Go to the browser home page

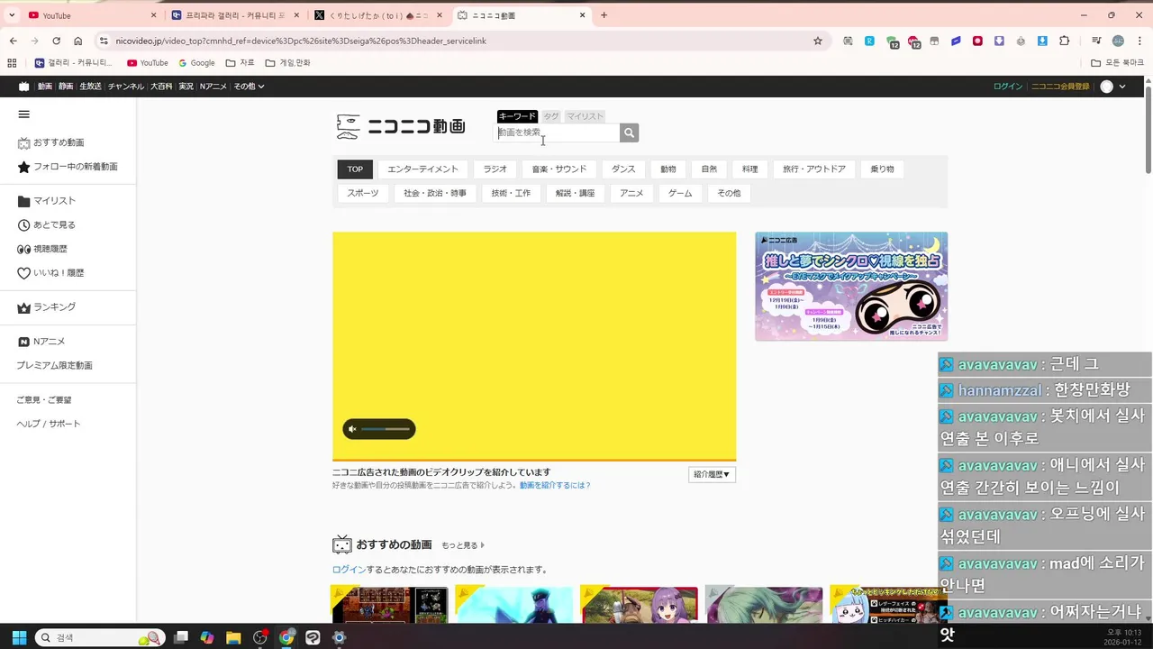tap(78, 41)
